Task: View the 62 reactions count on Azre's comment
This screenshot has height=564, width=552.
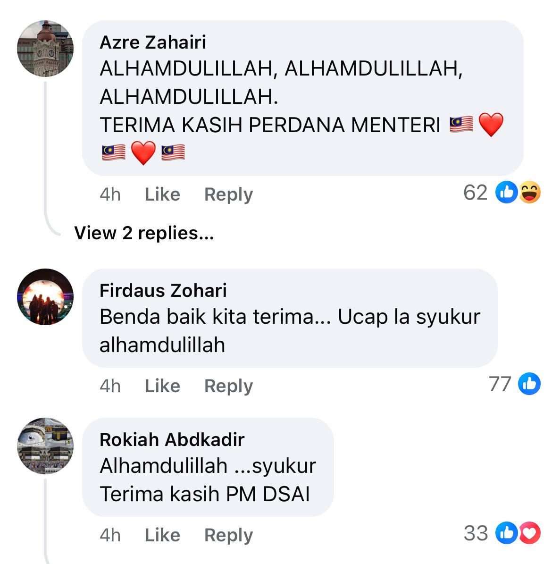Action: [475, 193]
